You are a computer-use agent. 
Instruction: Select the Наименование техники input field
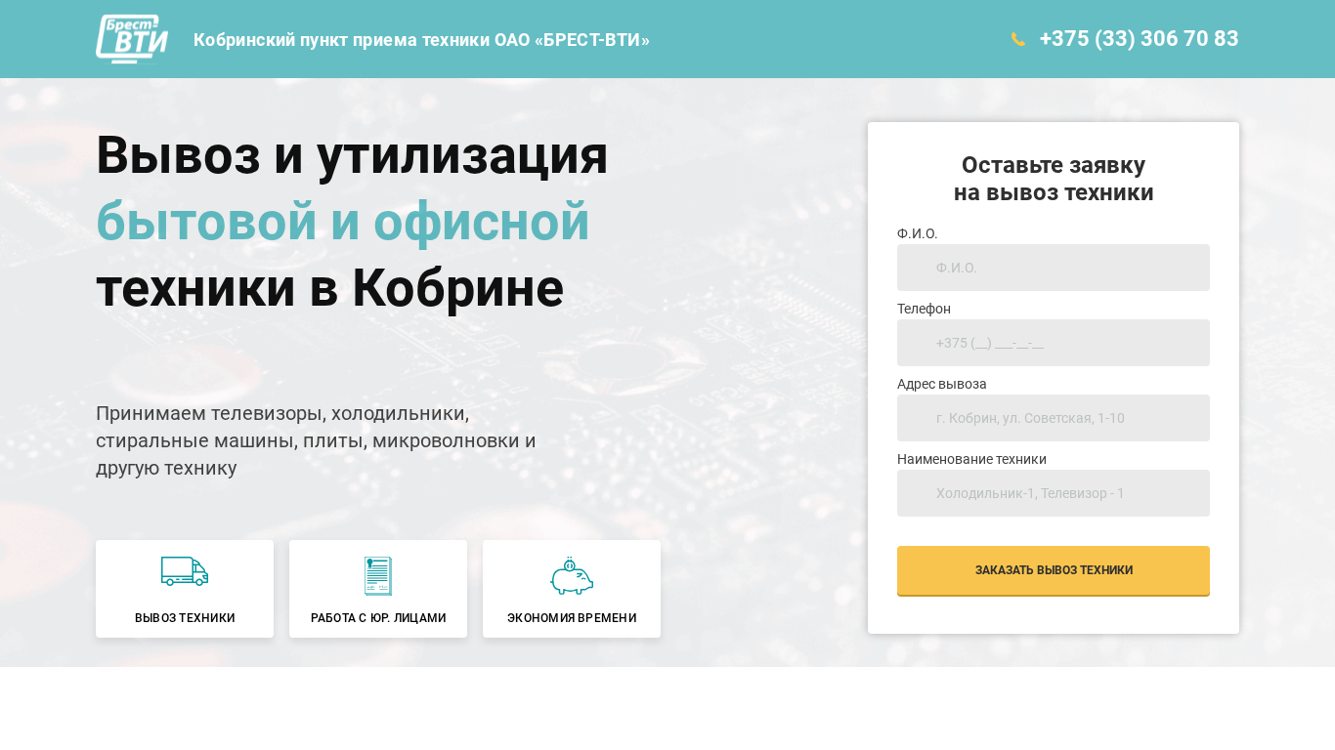pos(1054,493)
